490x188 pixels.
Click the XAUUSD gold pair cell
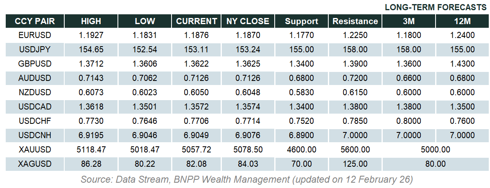[35, 150]
